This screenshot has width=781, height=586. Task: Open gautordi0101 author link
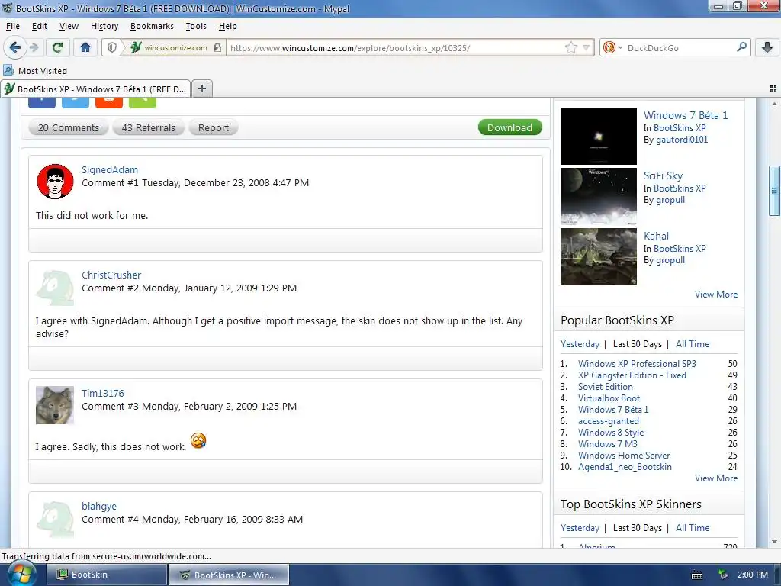tap(681, 140)
